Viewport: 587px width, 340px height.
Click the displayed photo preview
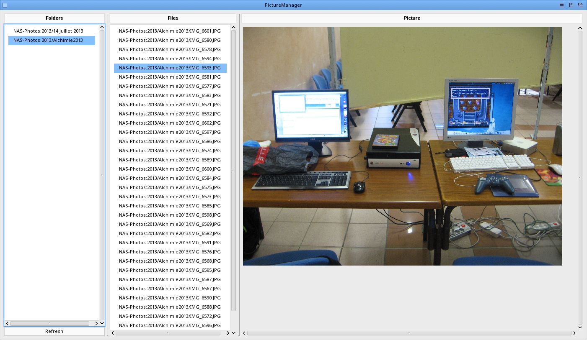point(402,146)
